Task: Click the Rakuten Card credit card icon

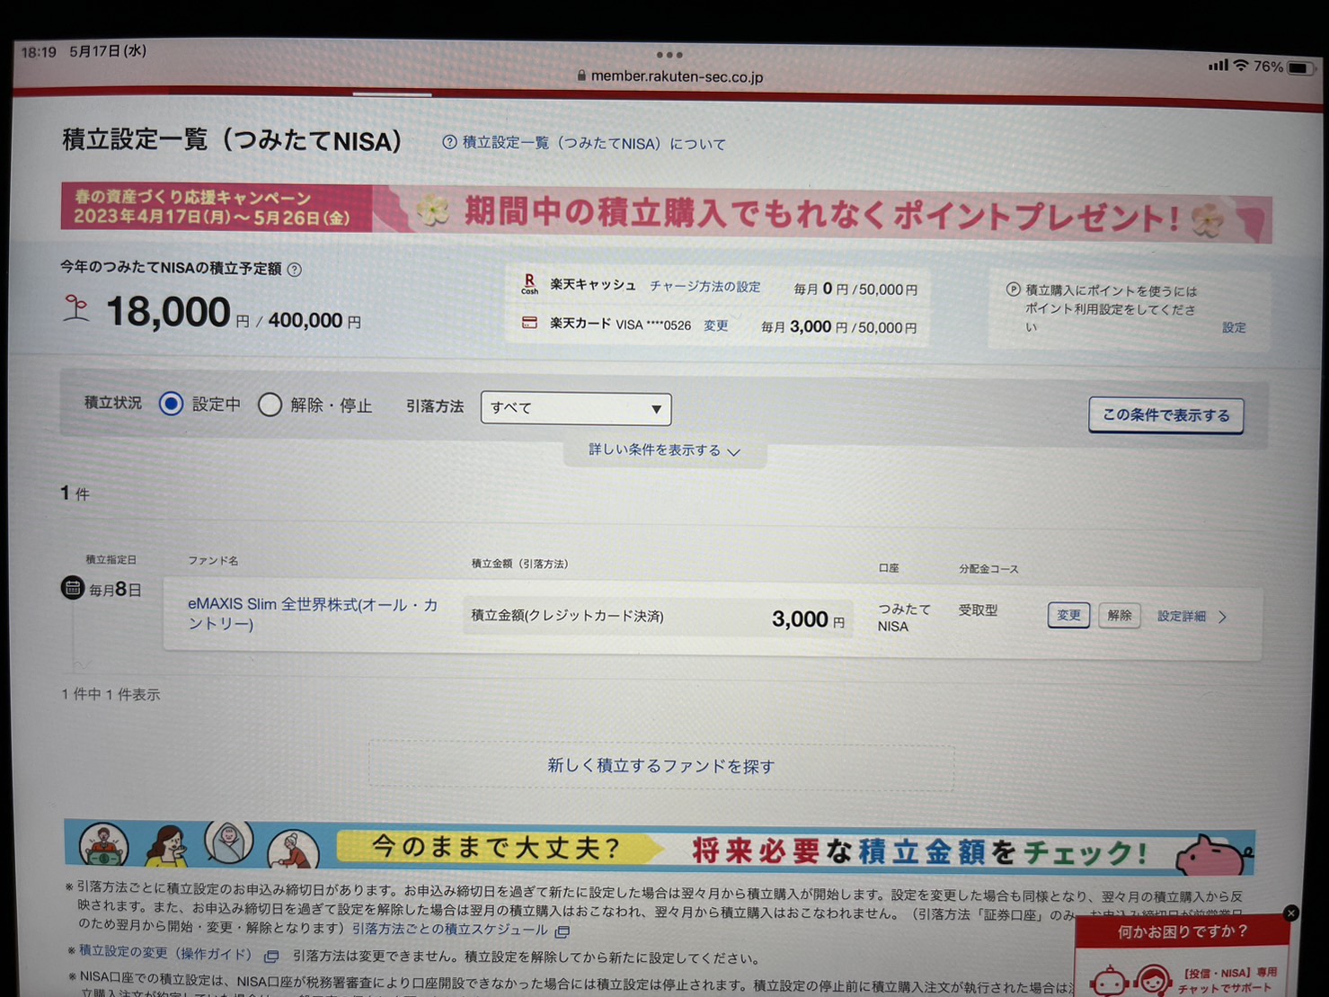Action: (529, 323)
